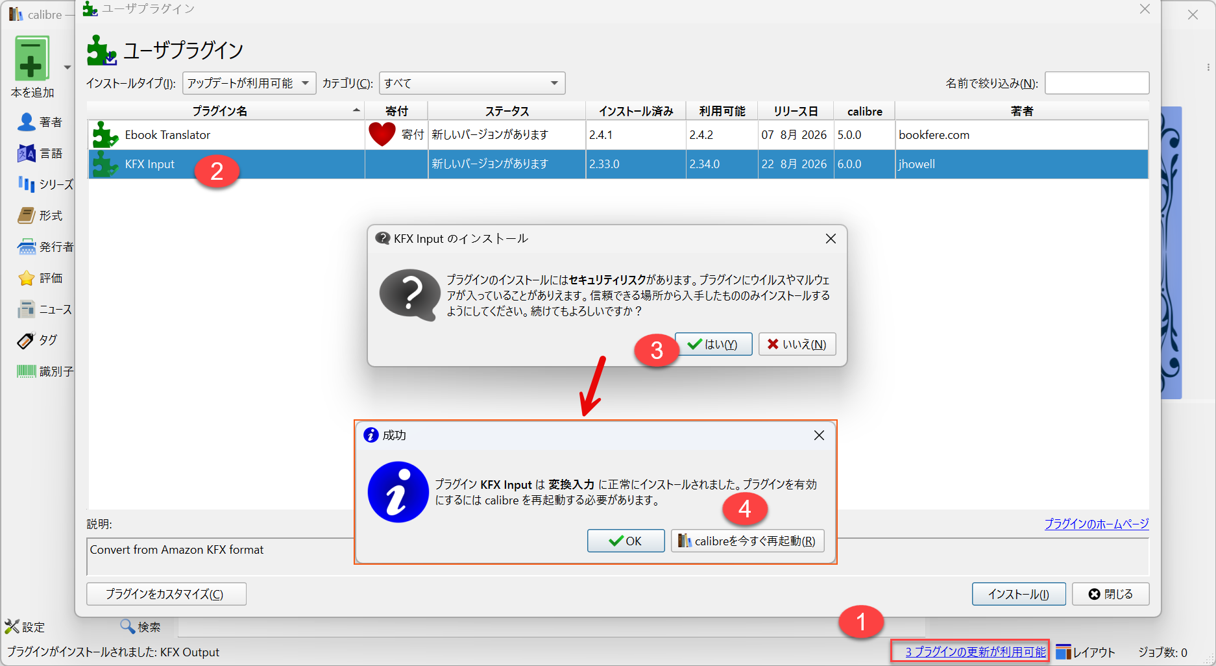The width and height of the screenshot is (1216, 666).
Task: Click KFX Input installed version 2.33.0 cell
Action: (x=636, y=164)
